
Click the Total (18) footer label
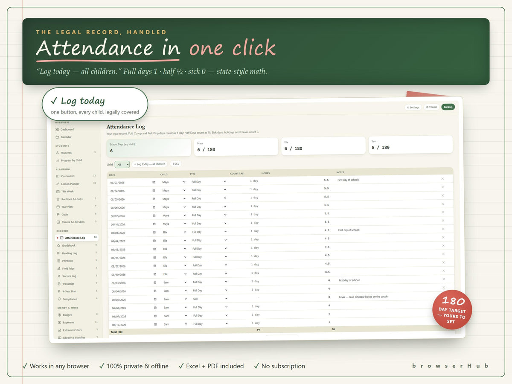point(116,332)
